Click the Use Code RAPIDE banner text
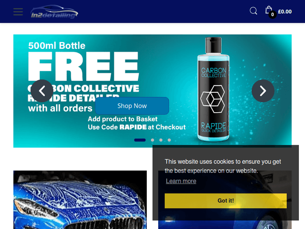The image size is (305, 229). (x=137, y=127)
